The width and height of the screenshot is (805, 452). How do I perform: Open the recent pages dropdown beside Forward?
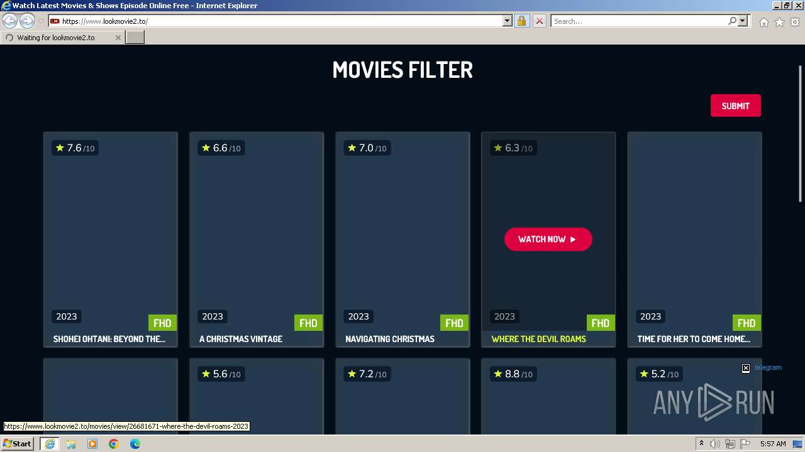(x=41, y=21)
